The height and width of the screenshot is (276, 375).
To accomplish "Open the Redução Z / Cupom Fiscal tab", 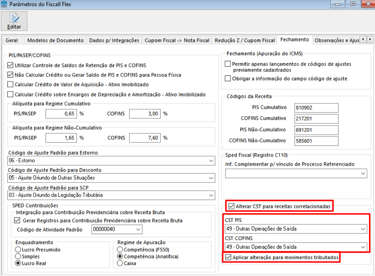I will (x=245, y=40).
